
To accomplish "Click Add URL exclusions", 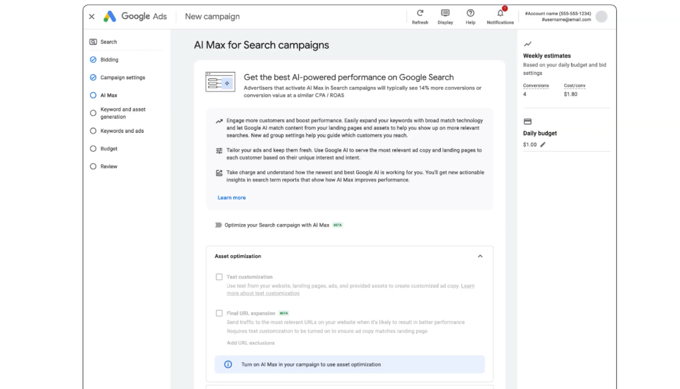I will pos(250,343).
